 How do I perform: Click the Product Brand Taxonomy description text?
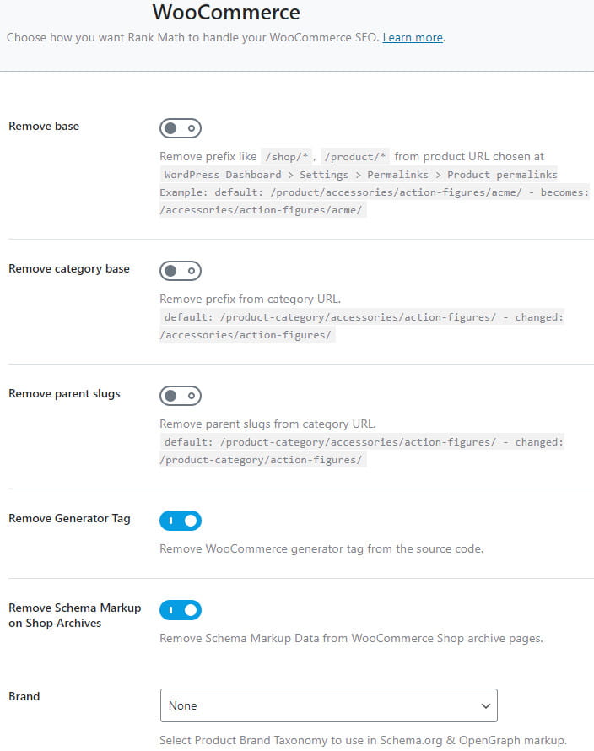[x=363, y=740]
